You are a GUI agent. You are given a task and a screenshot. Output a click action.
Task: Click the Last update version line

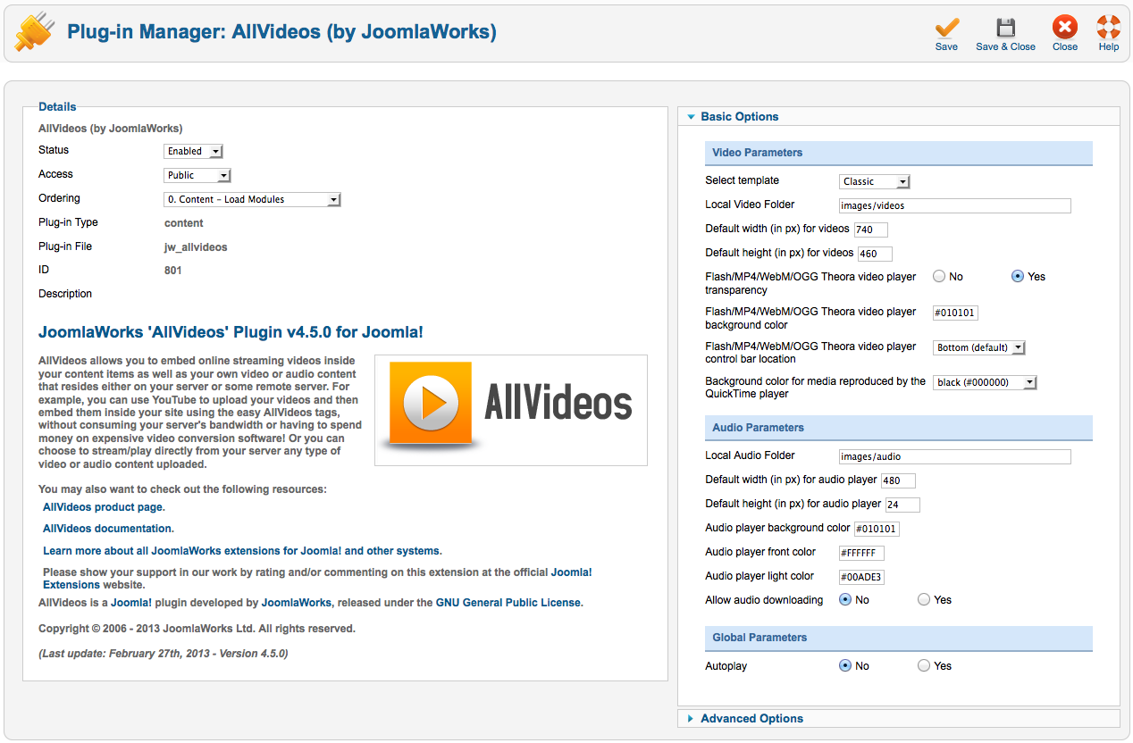164,654
